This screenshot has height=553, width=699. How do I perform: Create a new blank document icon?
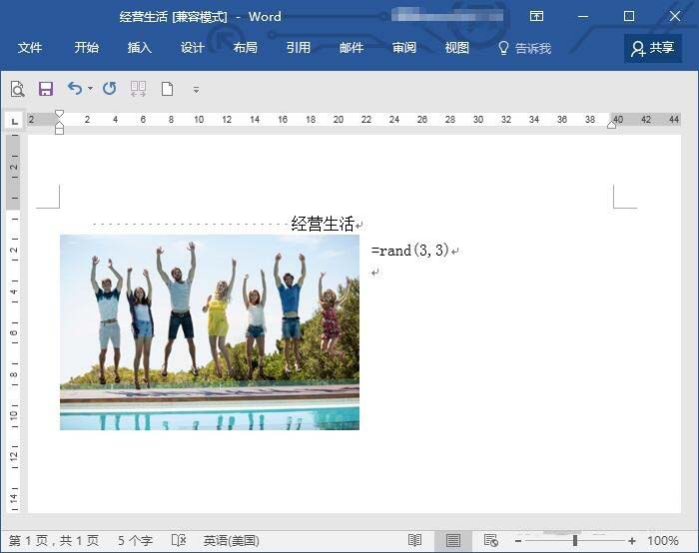coord(167,89)
